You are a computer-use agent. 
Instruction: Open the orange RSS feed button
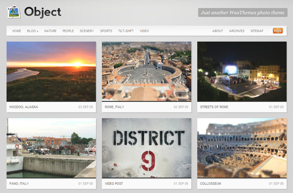click(x=278, y=31)
